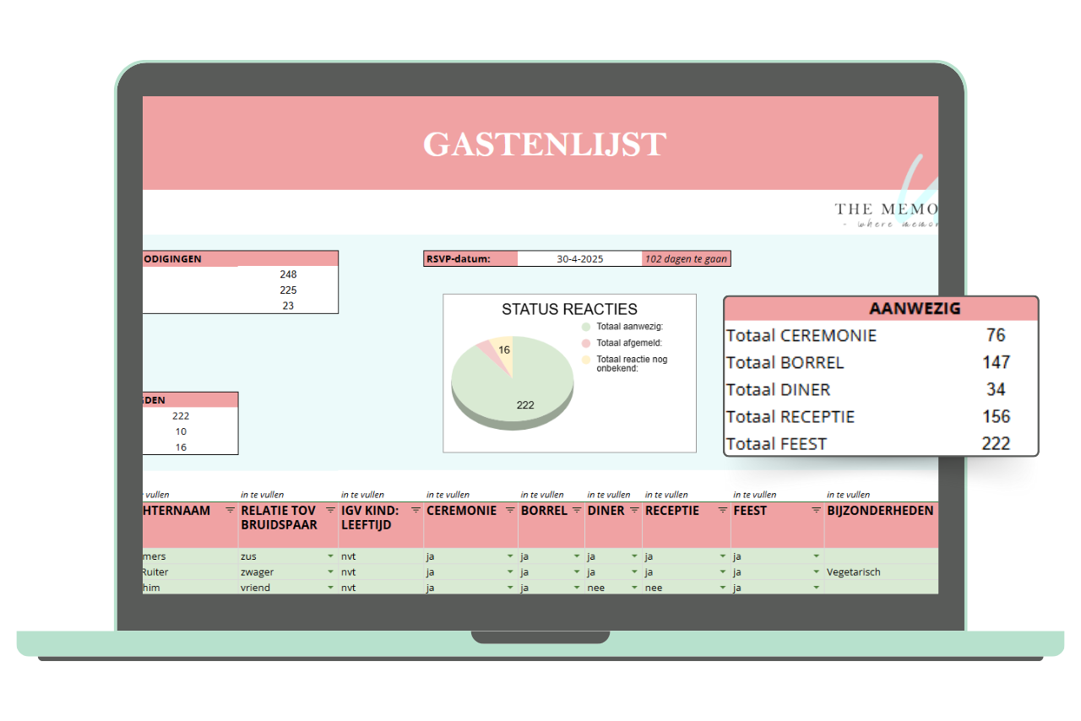This screenshot has width=1081, height=721.
Task: Click the IGV KIND: LEEFTIJD filter icon
Action: [x=416, y=511]
